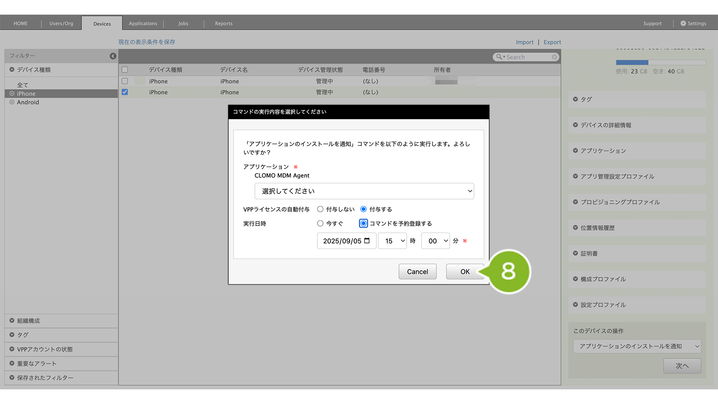
Task: Click the storage usage bar
Action: (x=660, y=63)
